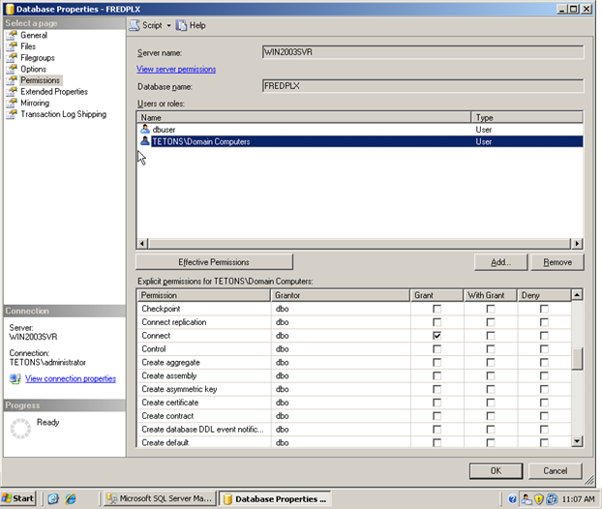Click the permissions list down scroll arrow
Viewport: 602px width, 509px height.
(577, 441)
